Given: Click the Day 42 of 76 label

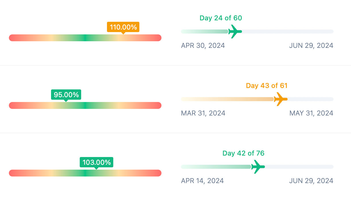Looking at the screenshot, I should (243, 153).
